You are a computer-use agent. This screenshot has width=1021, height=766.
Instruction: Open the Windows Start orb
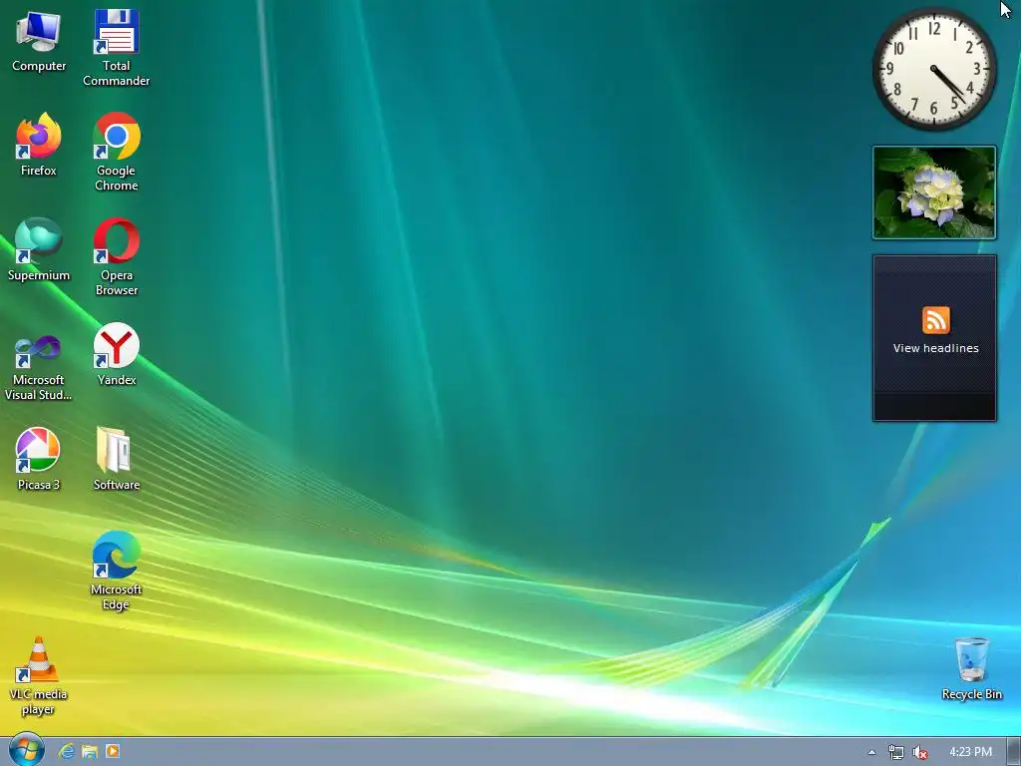26,749
